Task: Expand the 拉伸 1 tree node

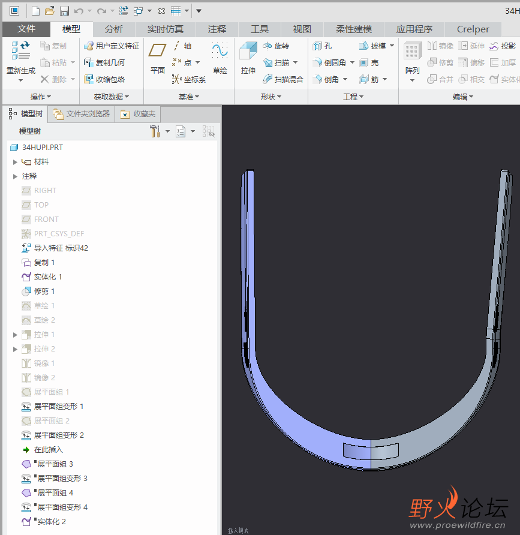Action: point(15,335)
